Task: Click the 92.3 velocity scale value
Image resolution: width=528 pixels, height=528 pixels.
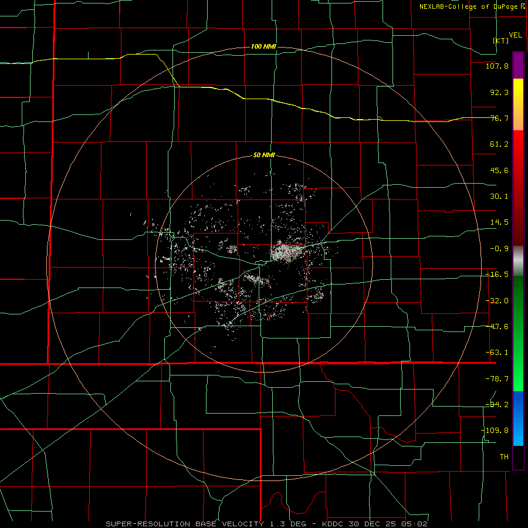Action: coord(499,92)
